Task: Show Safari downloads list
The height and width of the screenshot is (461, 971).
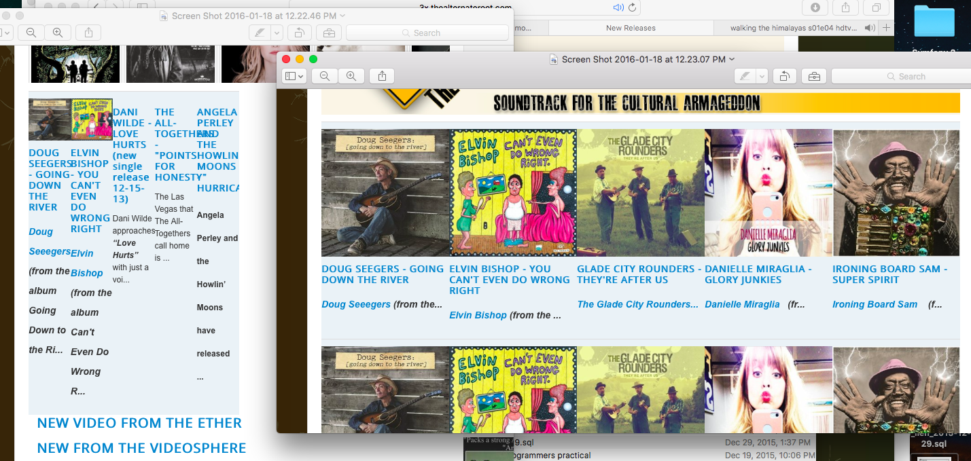Action: click(x=815, y=7)
